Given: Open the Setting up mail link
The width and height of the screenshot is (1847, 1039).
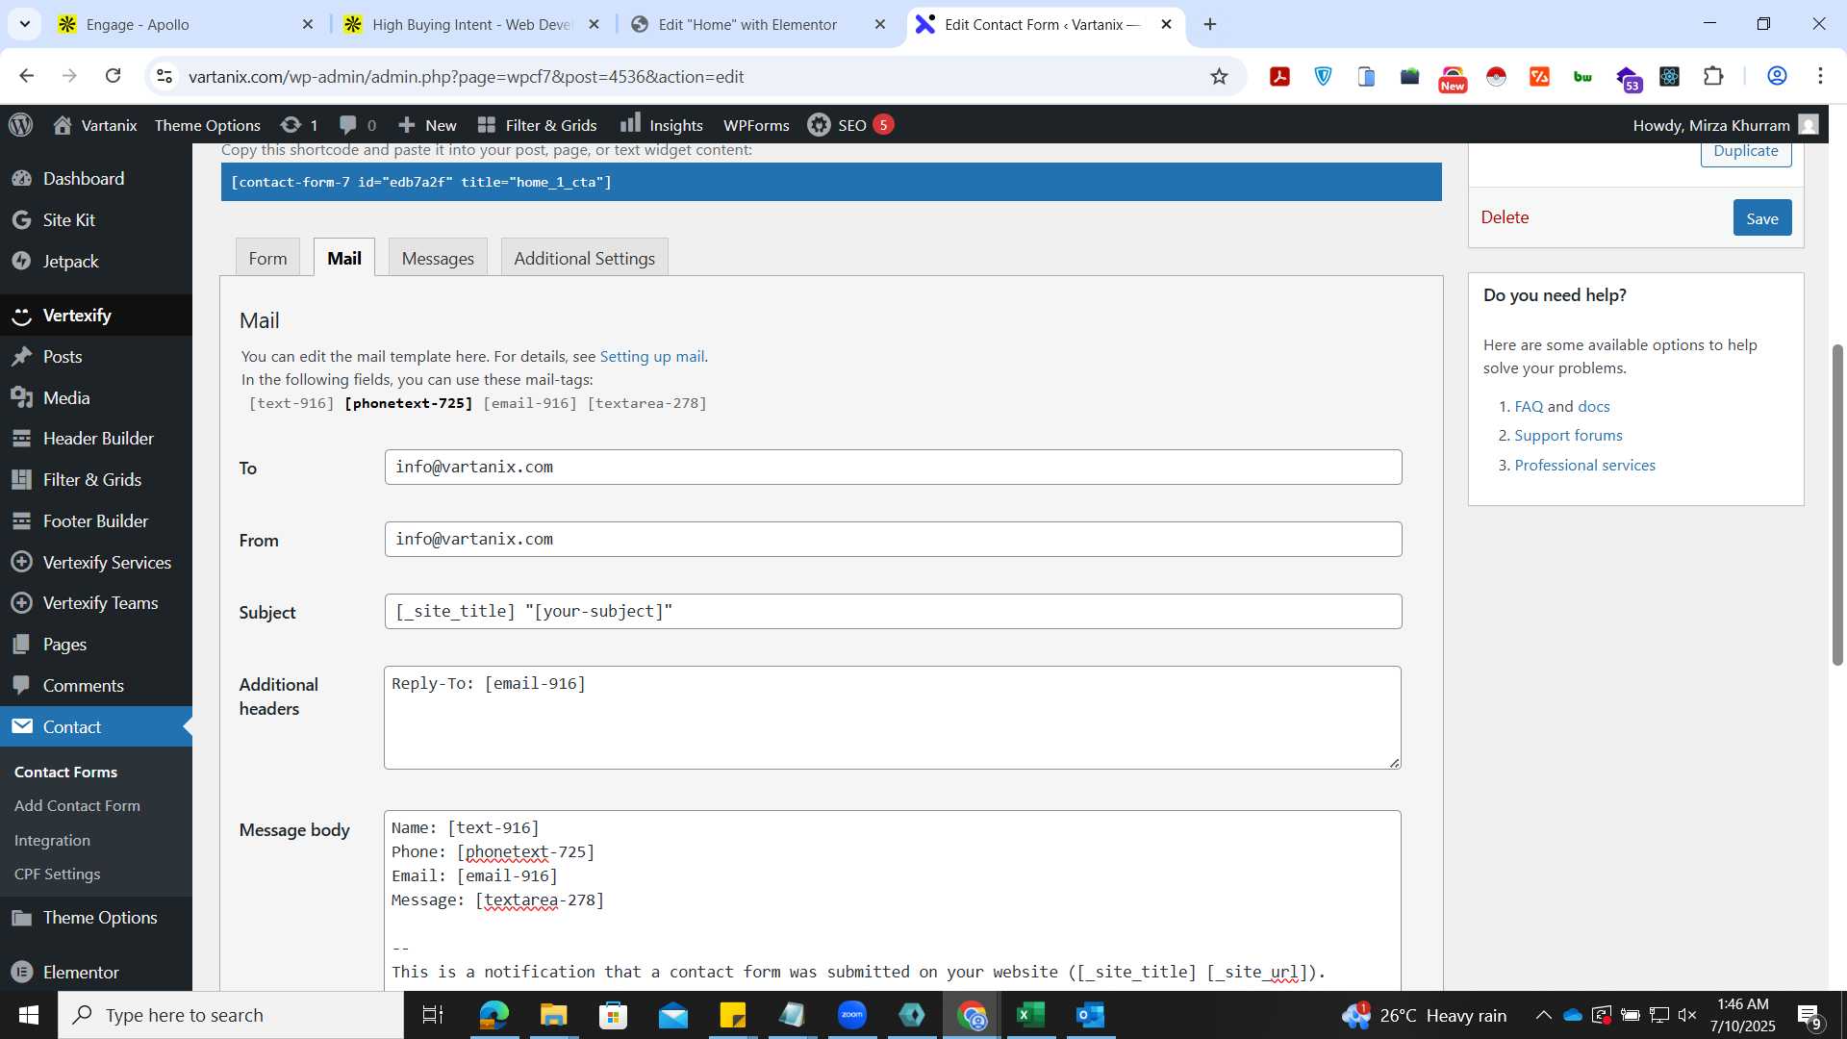Looking at the screenshot, I should click(651, 356).
